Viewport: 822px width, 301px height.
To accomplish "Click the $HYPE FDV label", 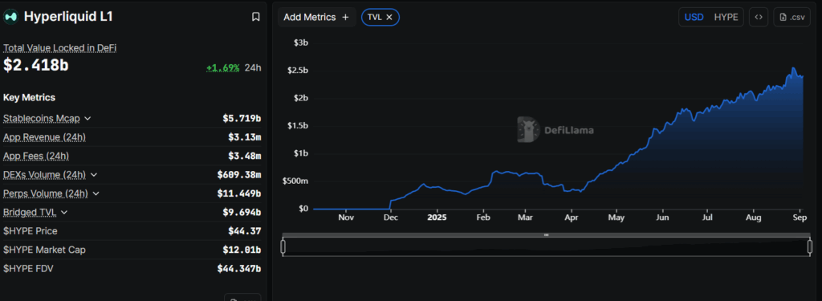I will click(28, 268).
